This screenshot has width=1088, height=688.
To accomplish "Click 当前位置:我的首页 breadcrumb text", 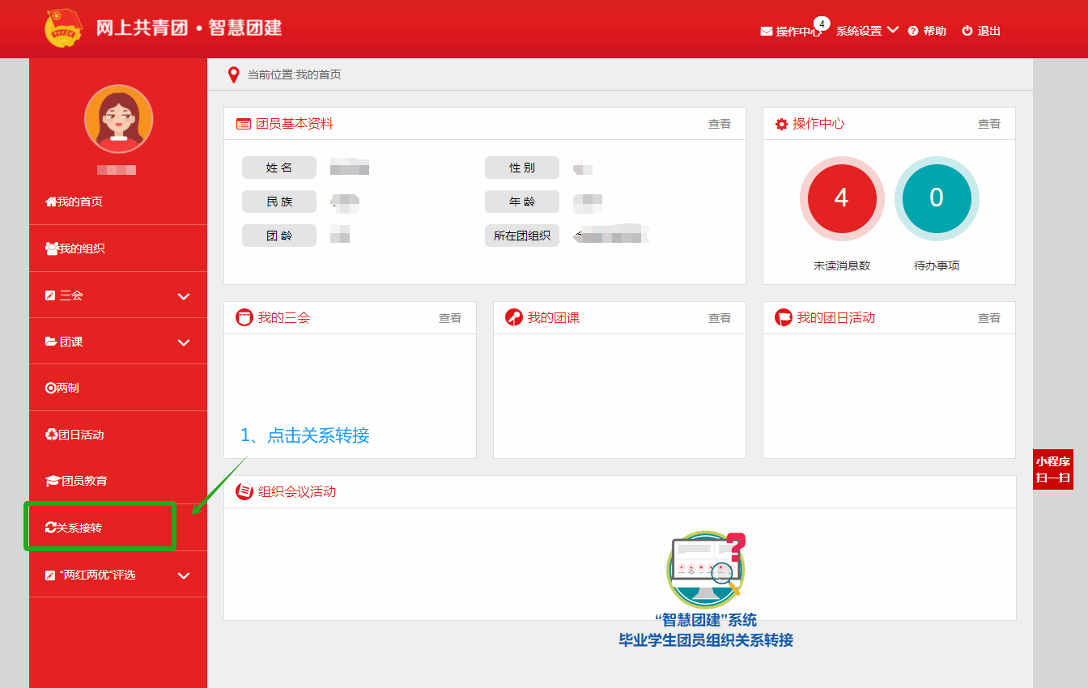I will (295, 74).
